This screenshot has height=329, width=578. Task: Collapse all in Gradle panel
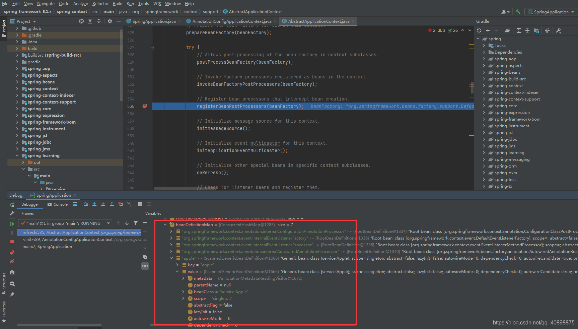527,30
